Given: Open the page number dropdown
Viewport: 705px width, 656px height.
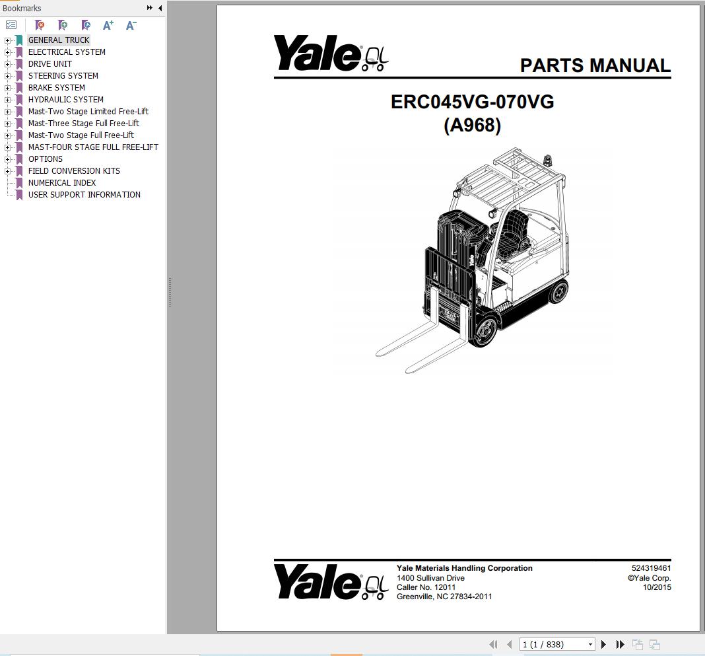Looking at the screenshot, I should [x=591, y=644].
